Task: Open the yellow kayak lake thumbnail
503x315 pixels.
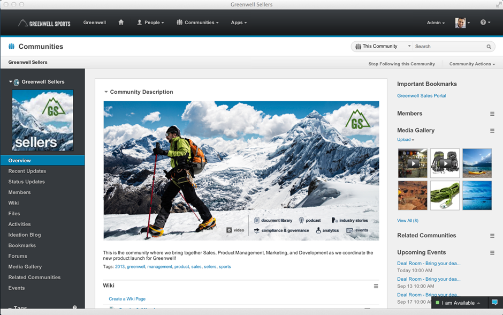Action: [x=477, y=163]
